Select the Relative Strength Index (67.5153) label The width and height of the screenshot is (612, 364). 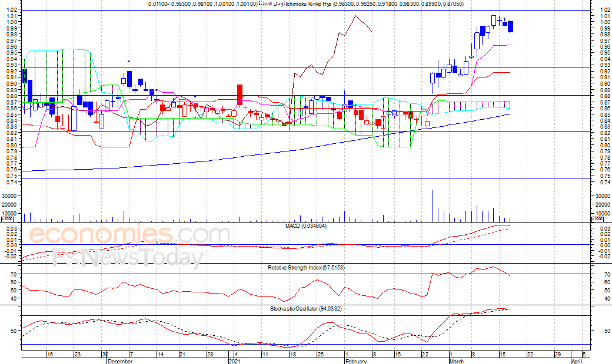[x=307, y=268]
